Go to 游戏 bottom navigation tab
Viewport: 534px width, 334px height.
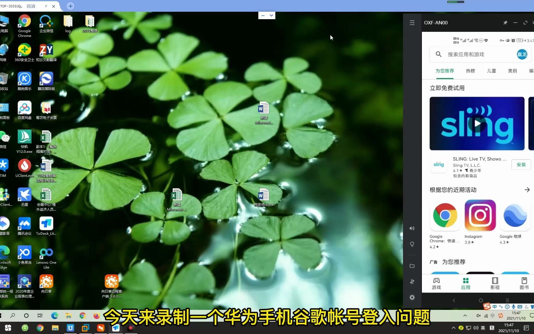pyautogui.click(x=436, y=283)
